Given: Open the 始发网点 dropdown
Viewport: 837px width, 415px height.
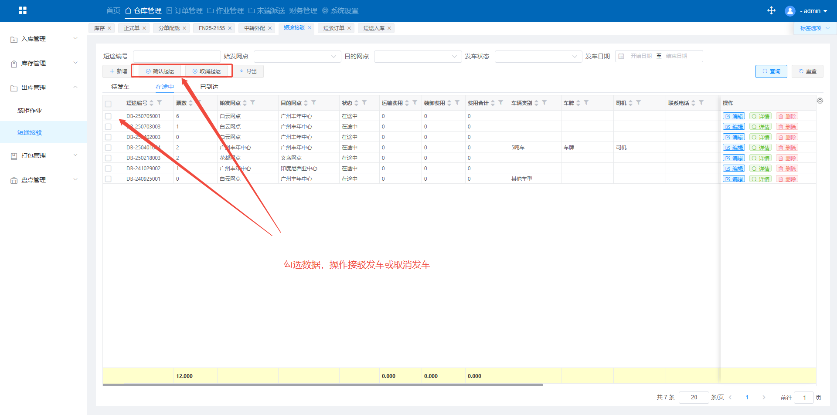Looking at the screenshot, I should pyautogui.click(x=296, y=57).
